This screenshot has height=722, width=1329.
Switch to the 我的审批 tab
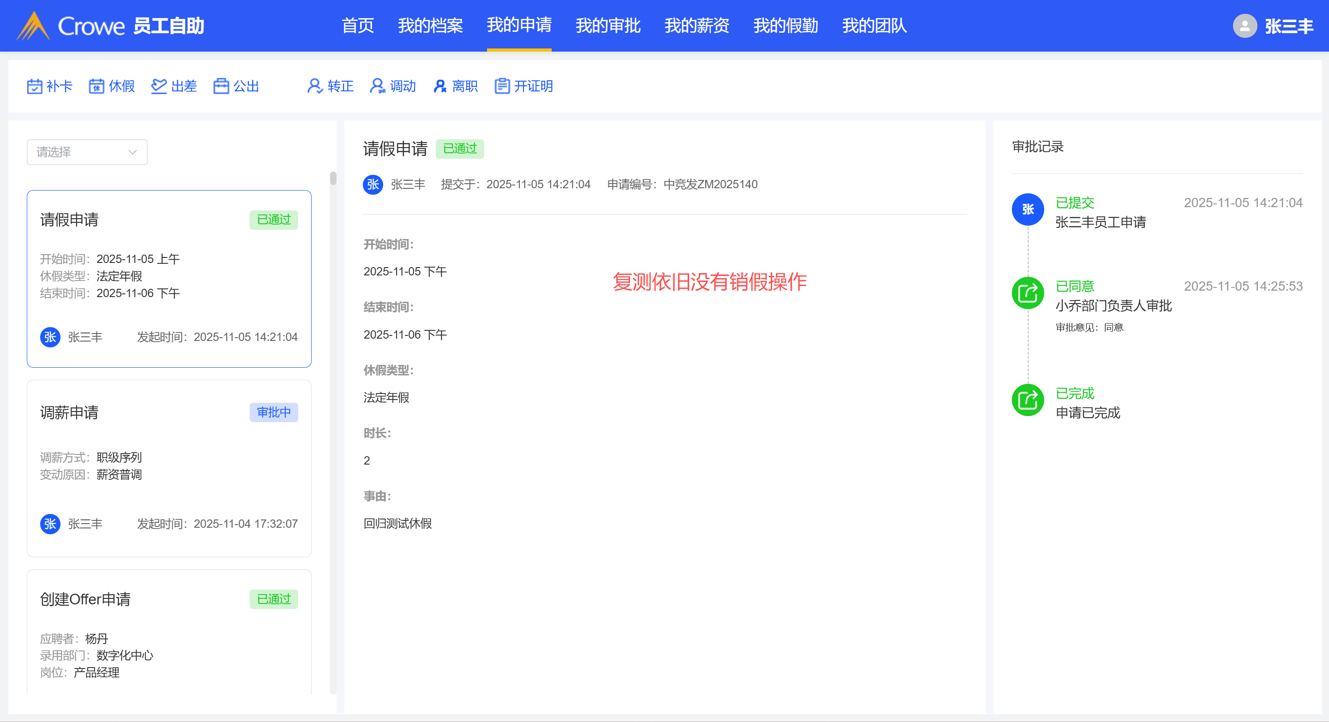608,26
